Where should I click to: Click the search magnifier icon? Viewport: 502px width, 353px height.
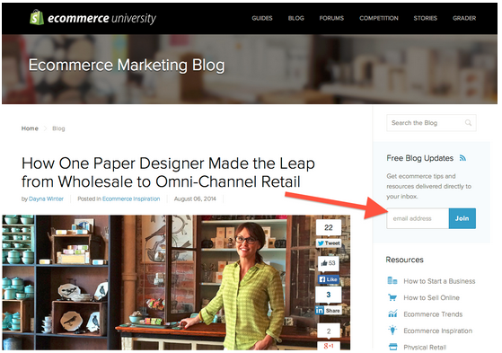[468, 123]
